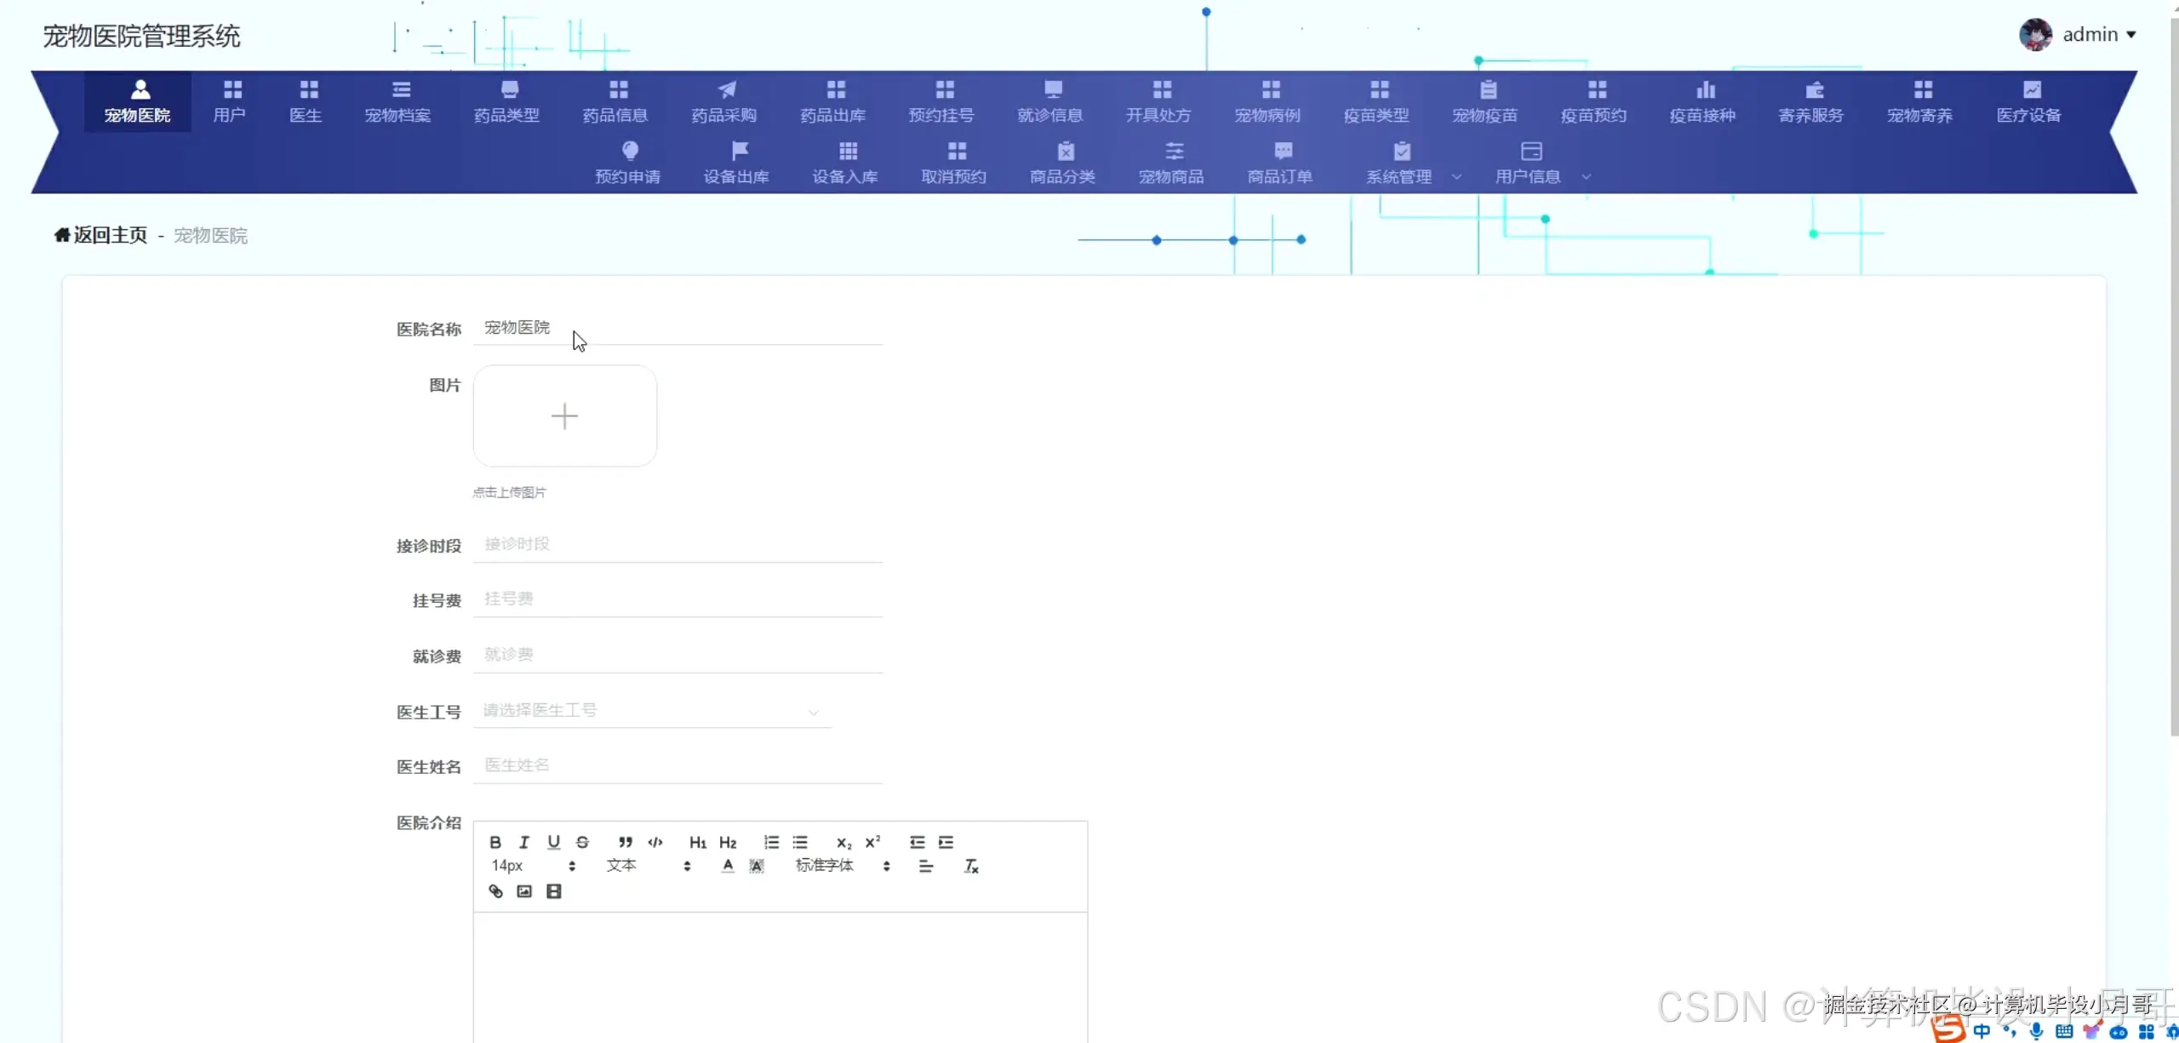Apply superscript formatting
This screenshot has height=1043, width=2179.
pos(872,842)
